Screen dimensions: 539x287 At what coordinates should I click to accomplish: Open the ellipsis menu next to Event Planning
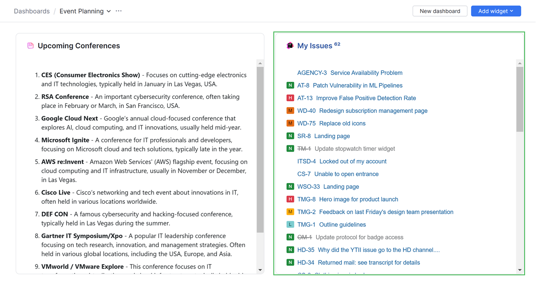(118, 11)
